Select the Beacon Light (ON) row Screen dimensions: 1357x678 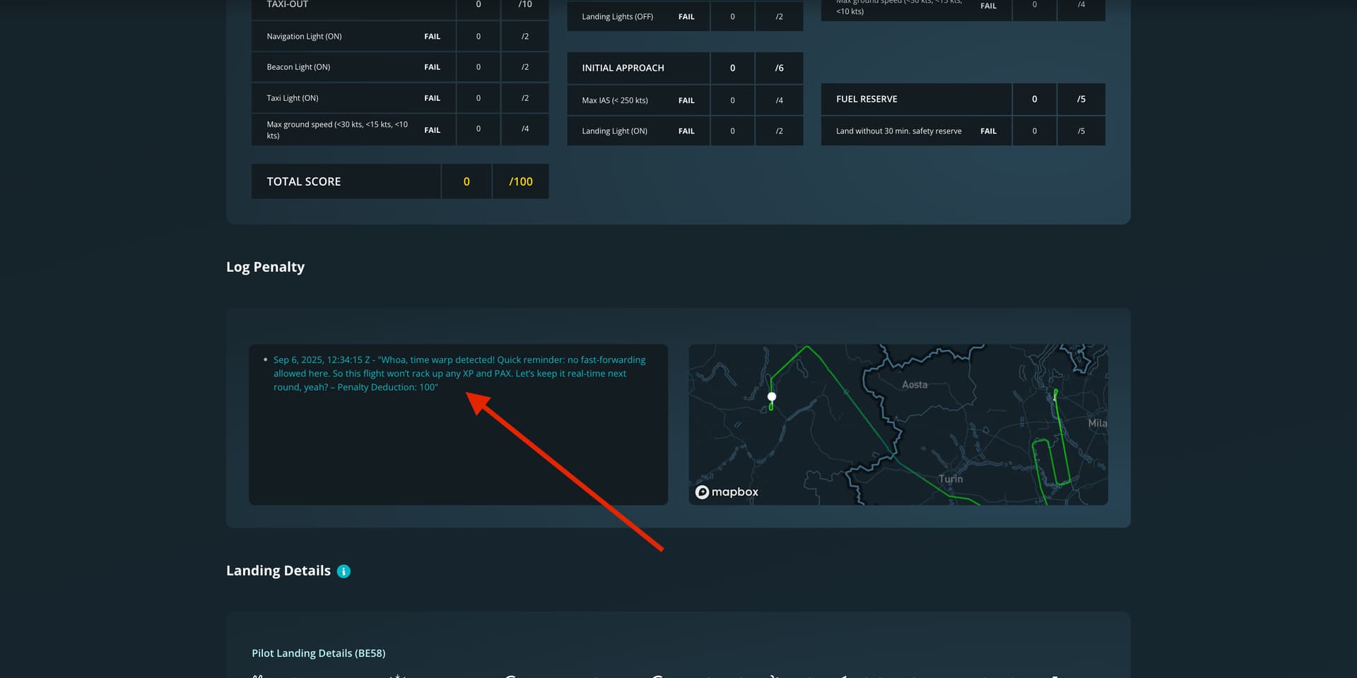[298, 67]
